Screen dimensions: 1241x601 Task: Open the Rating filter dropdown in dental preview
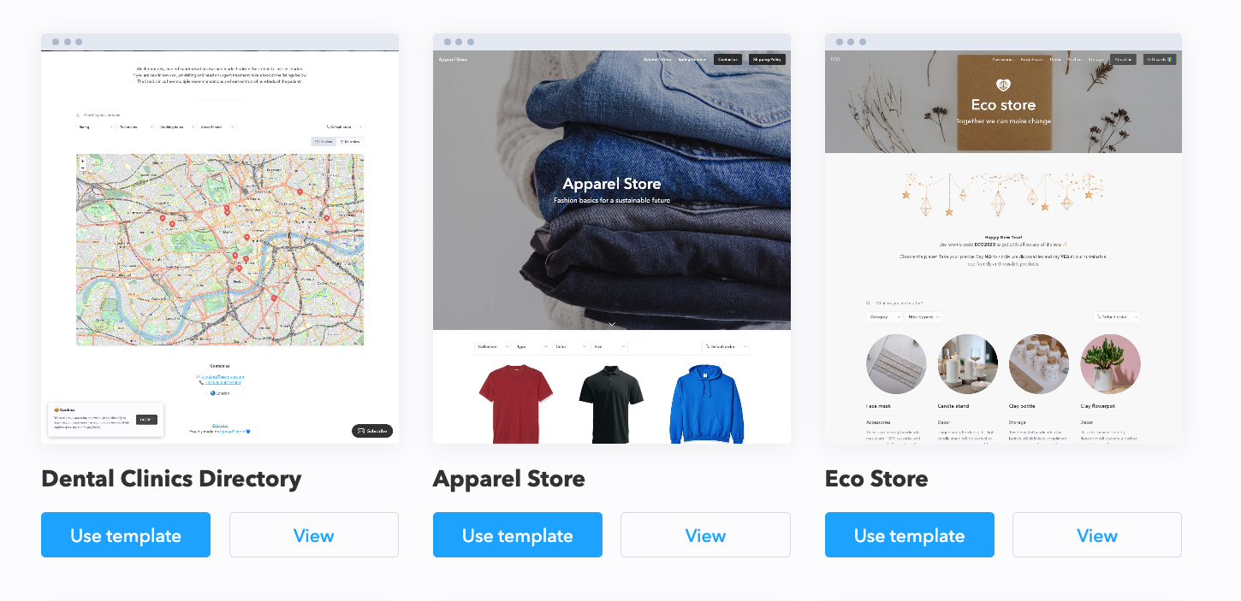click(94, 127)
